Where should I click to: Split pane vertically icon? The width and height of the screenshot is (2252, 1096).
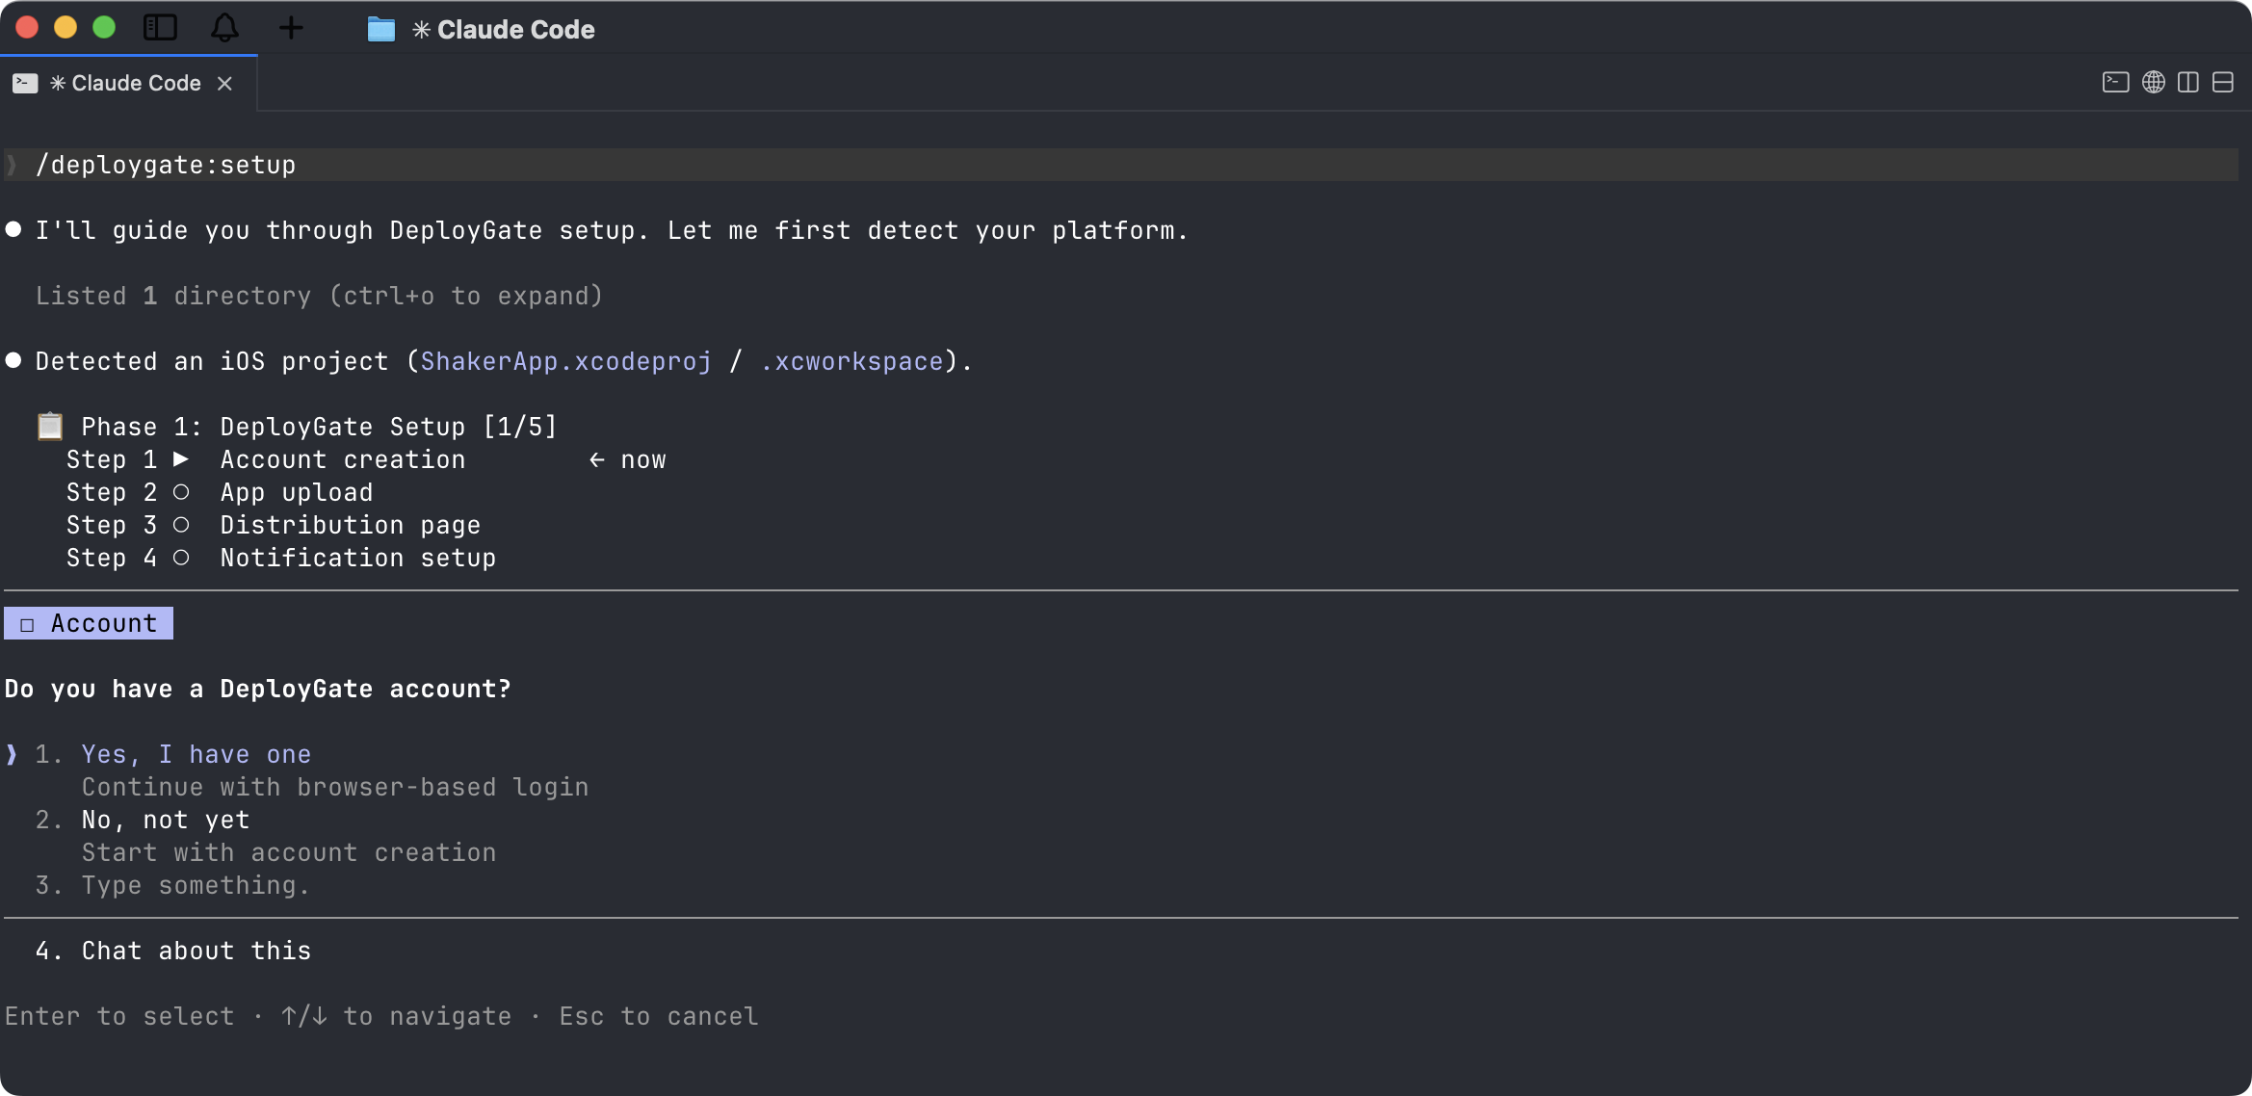[2188, 83]
